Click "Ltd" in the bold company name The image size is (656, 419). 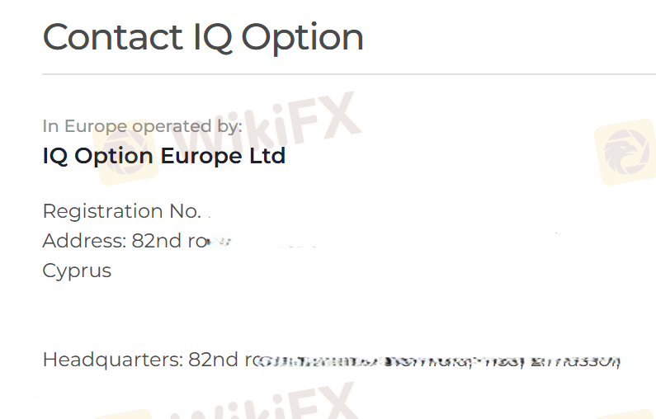tap(268, 156)
